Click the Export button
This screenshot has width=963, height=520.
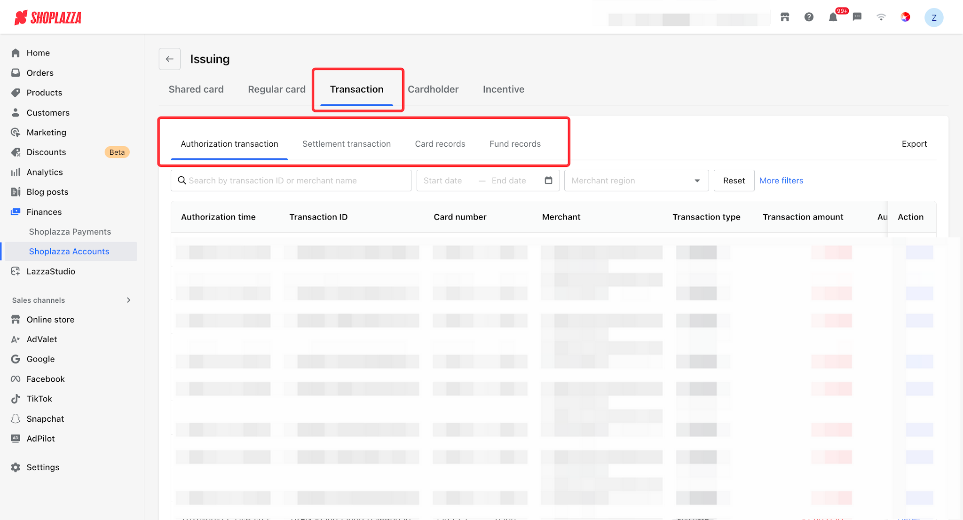click(914, 144)
